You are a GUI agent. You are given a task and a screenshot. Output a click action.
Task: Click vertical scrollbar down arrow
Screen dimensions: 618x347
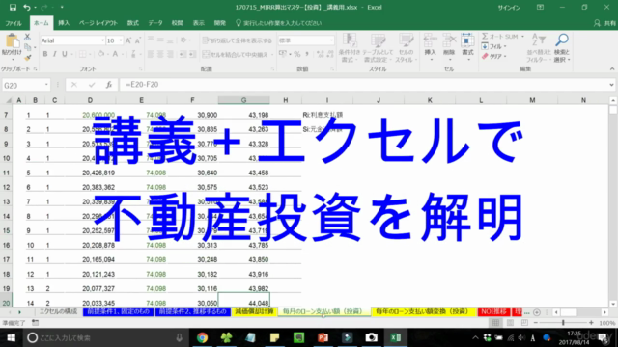pyautogui.click(x=613, y=304)
